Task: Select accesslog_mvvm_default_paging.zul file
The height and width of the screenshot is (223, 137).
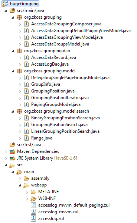Action: click(74, 205)
